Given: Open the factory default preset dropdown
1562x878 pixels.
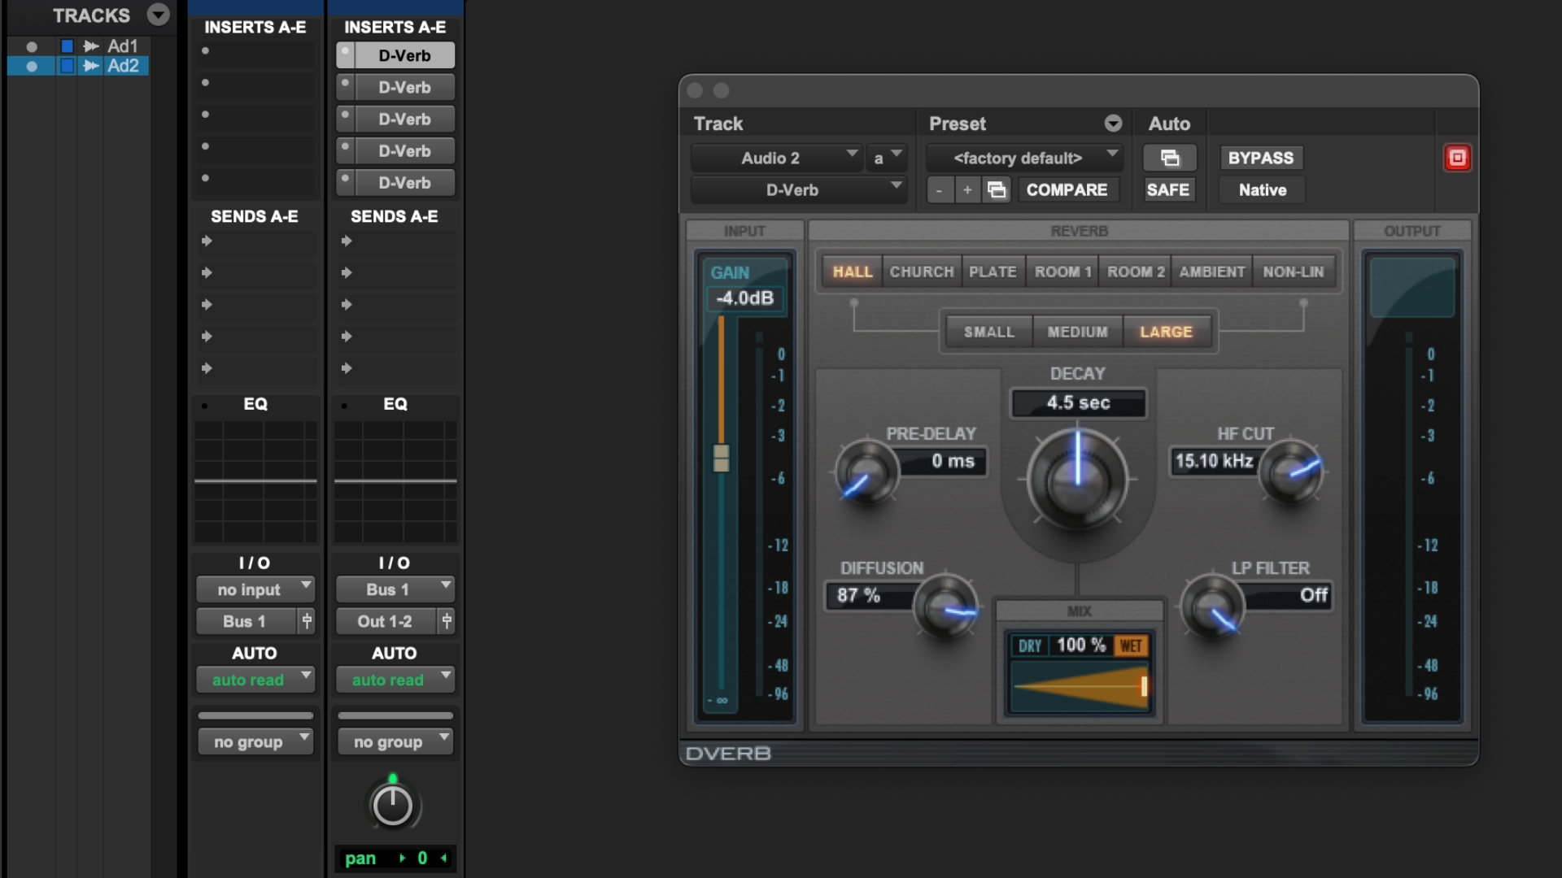Looking at the screenshot, I should pyautogui.click(x=1024, y=158).
